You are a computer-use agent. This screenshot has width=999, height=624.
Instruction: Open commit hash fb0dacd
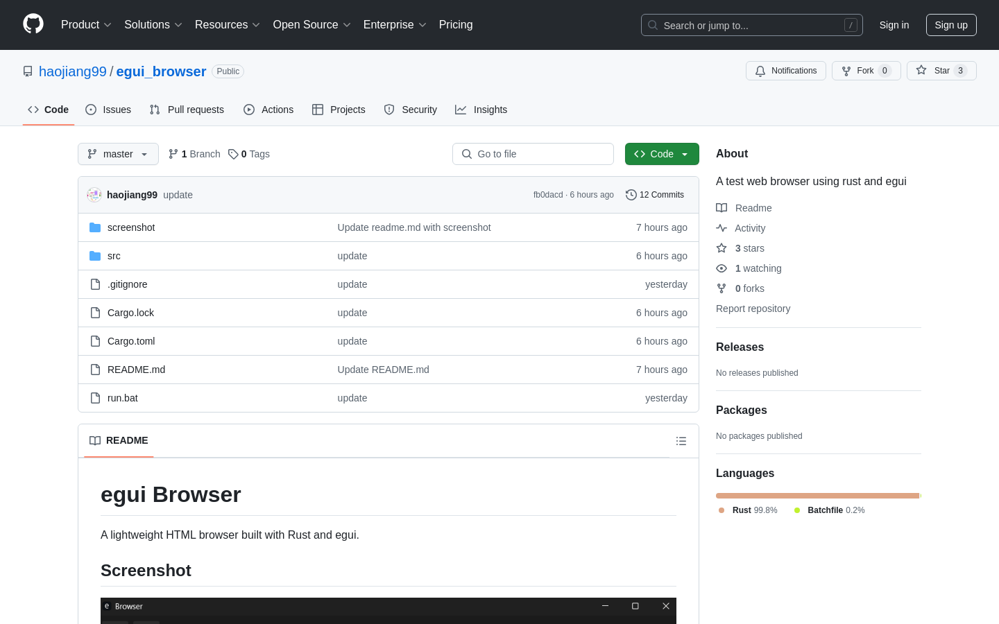[548, 195]
